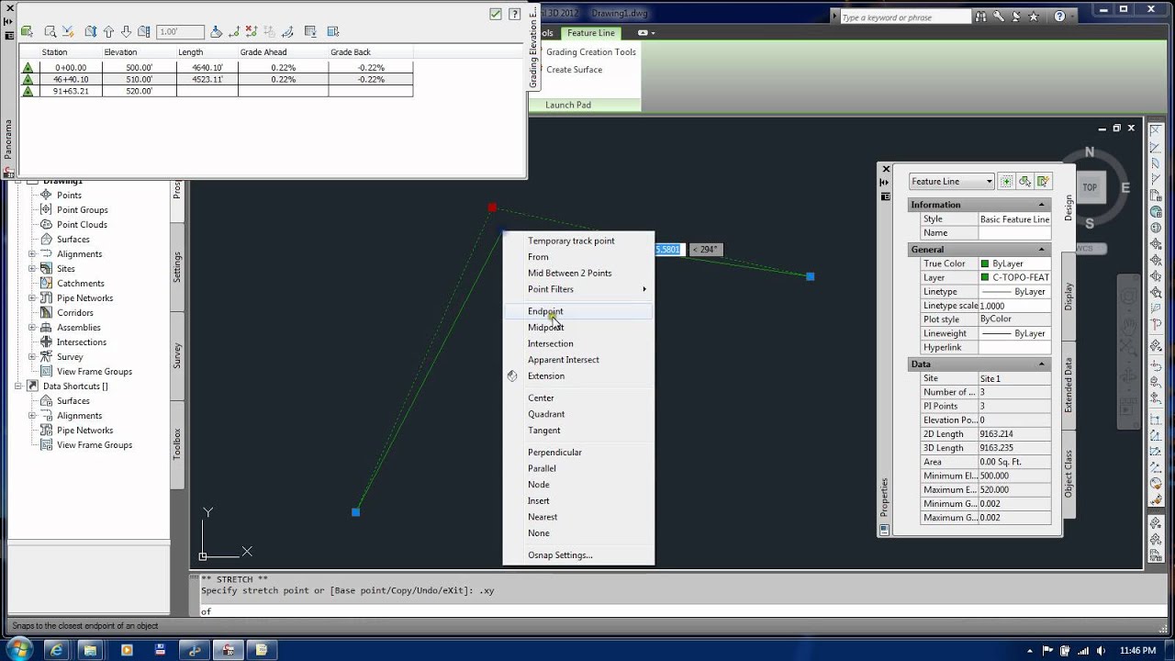Select Intersection in the osnap menu
The width and height of the screenshot is (1175, 661).
[x=578, y=343]
